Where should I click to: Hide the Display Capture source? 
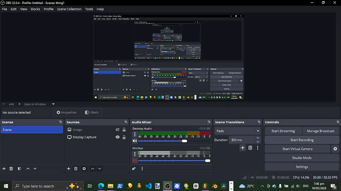[117, 137]
